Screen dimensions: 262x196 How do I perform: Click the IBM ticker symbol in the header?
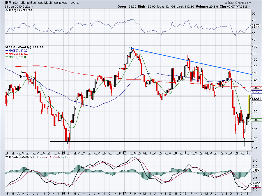click(8, 3)
